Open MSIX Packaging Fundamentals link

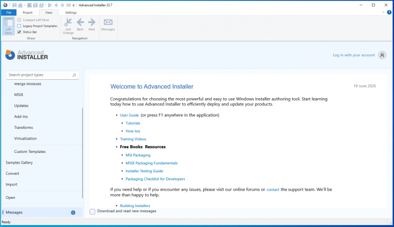[151, 163]
